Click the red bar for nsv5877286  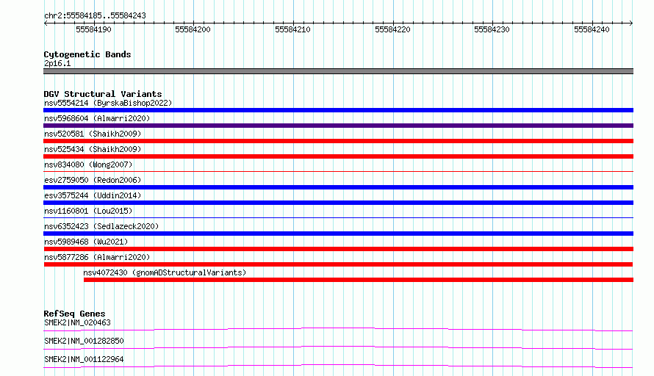point(338,264)
